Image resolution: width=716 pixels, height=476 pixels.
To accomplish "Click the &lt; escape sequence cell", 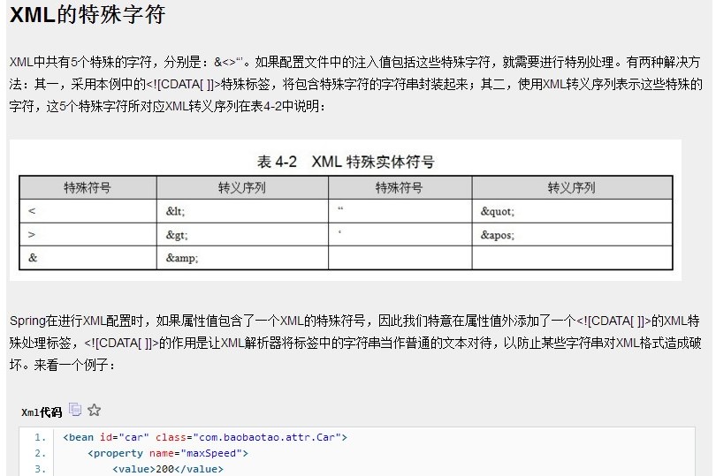I will click(242, 211).
